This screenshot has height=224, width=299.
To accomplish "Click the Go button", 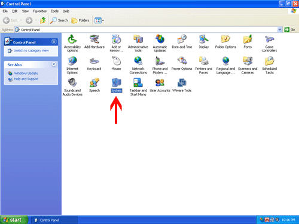I will (289, 30).
